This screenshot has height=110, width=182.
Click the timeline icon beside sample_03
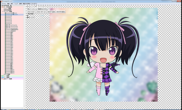[x=5, y=21]
